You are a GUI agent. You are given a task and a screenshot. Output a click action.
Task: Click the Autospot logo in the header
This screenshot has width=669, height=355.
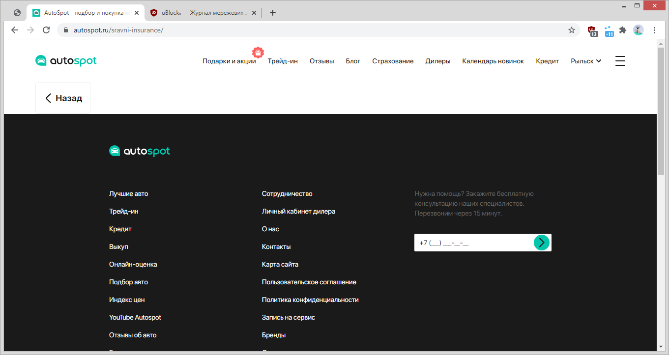(65, 60)
